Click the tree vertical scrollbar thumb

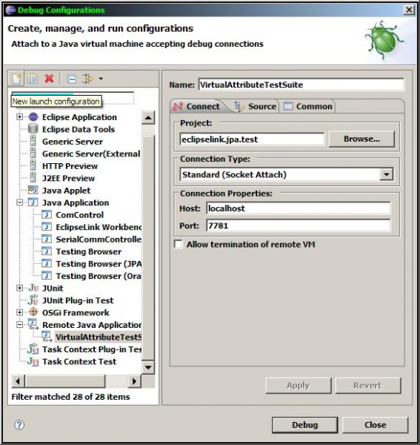(x=148, y=248)
